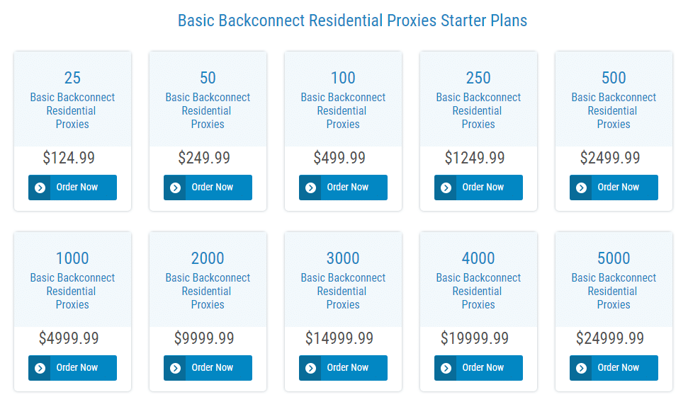The image size is (688, 409).
Task: Click the Basic Backconnect Residential Proxies Starter Plans heading
Action: tap(352, 21)
